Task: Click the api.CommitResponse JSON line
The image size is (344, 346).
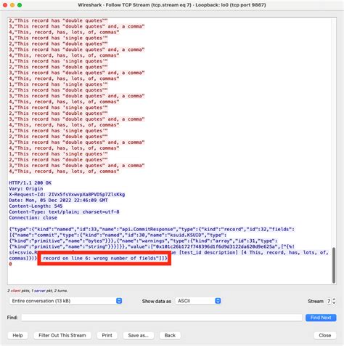Action: [x=152, y=229]
